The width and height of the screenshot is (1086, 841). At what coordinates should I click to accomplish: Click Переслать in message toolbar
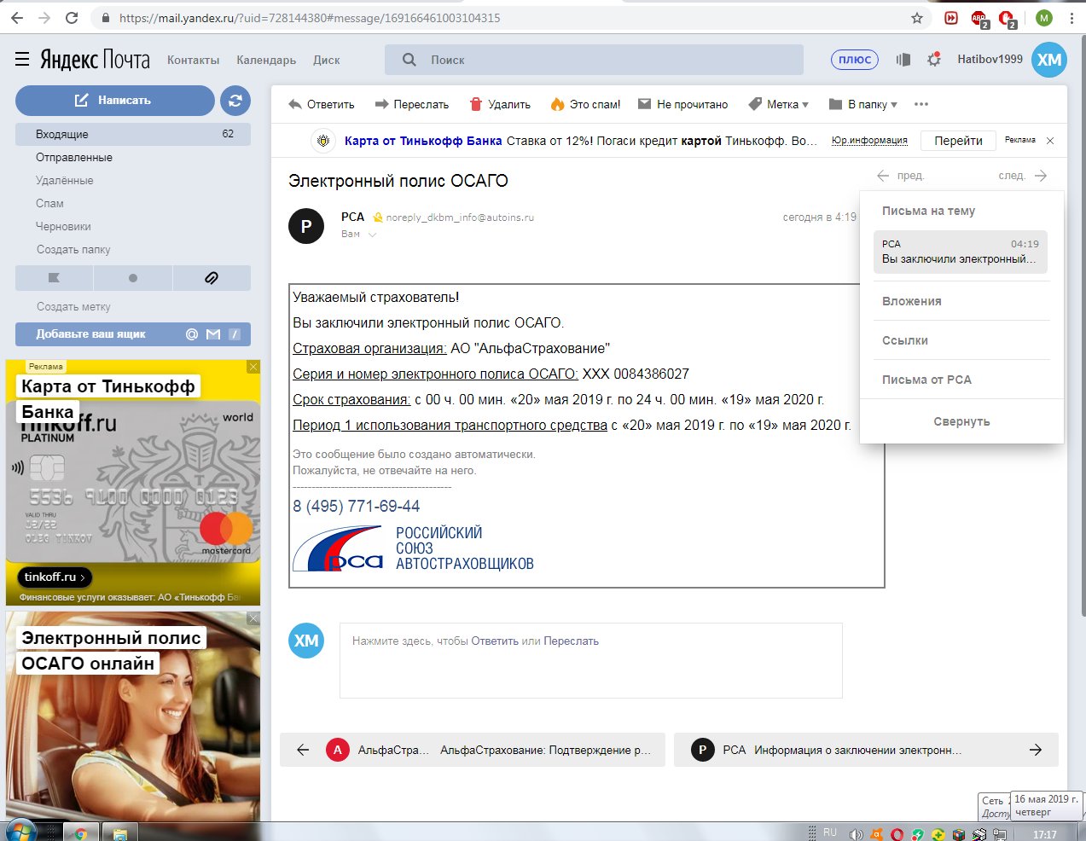tap(412, 104)
